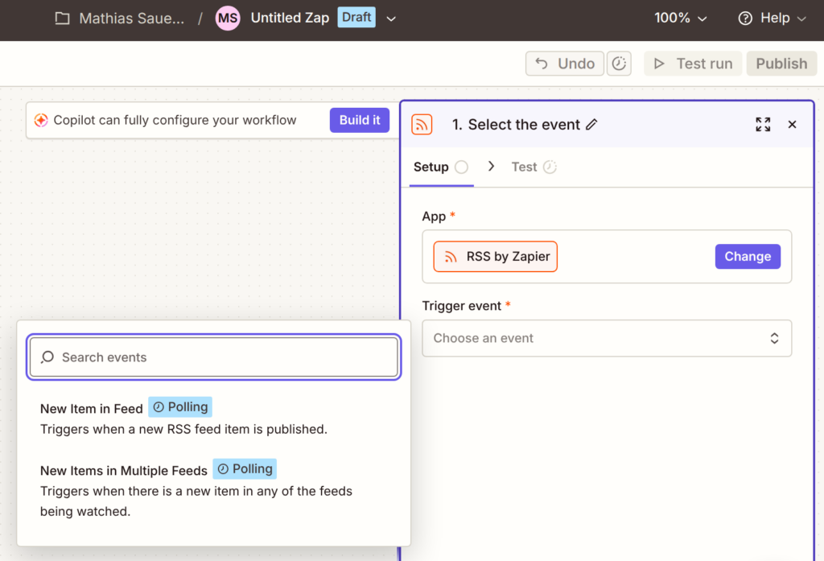Click the Build it button

[360, 121]
